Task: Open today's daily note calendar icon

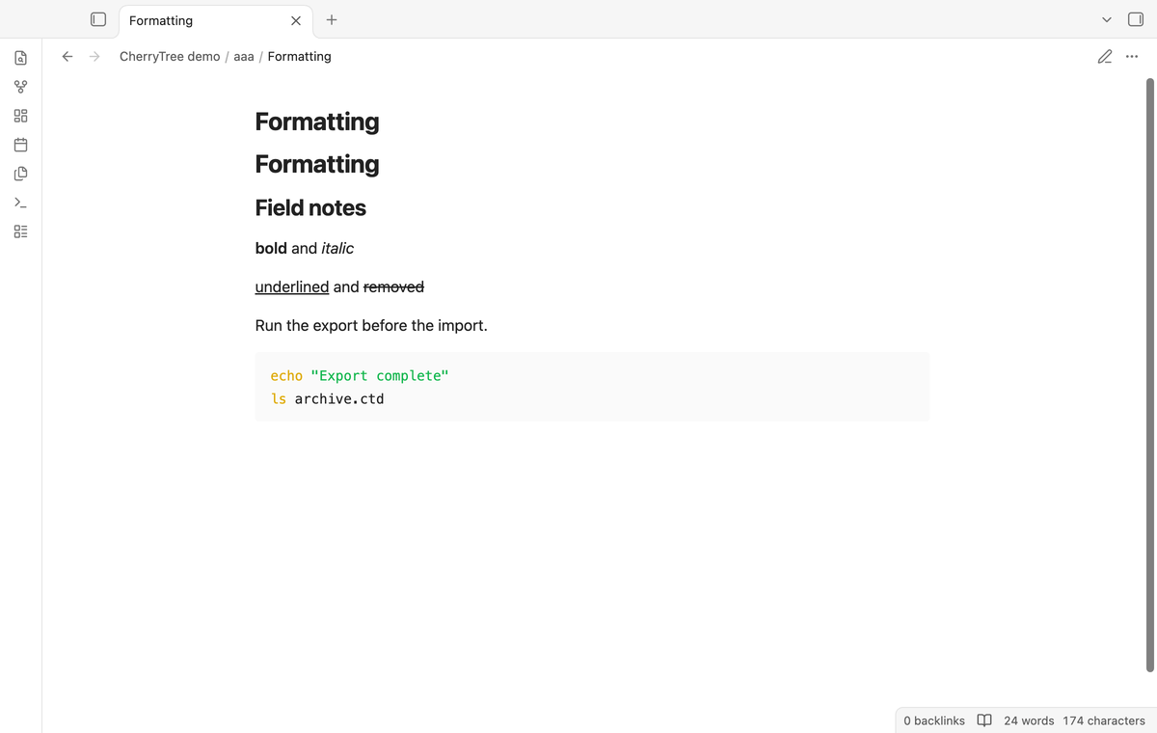Action: tap(20, 145)
